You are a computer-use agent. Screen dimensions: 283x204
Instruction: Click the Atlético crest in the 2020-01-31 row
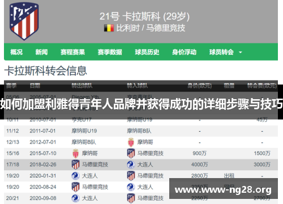[x=131, y=176]
